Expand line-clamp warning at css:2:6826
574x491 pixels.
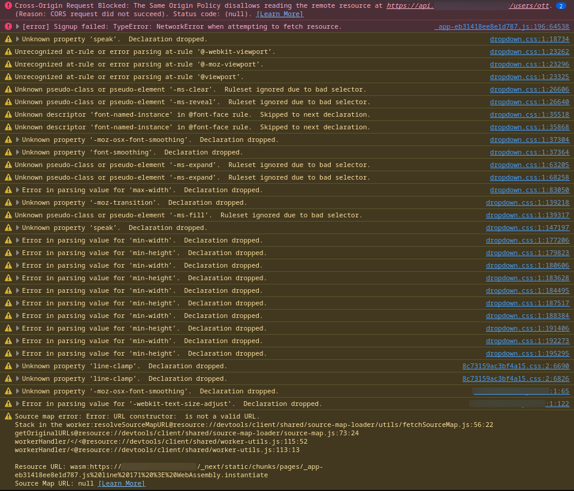click(17, 378)
